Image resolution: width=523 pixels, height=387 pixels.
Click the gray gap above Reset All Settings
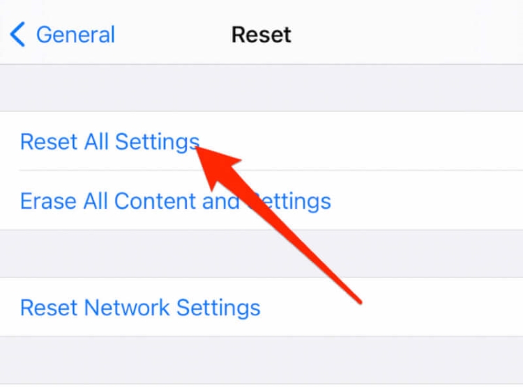261,88
